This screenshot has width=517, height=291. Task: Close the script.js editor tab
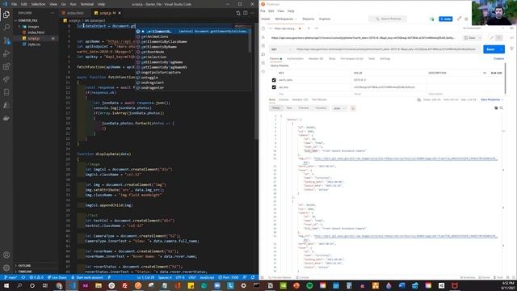120,13
